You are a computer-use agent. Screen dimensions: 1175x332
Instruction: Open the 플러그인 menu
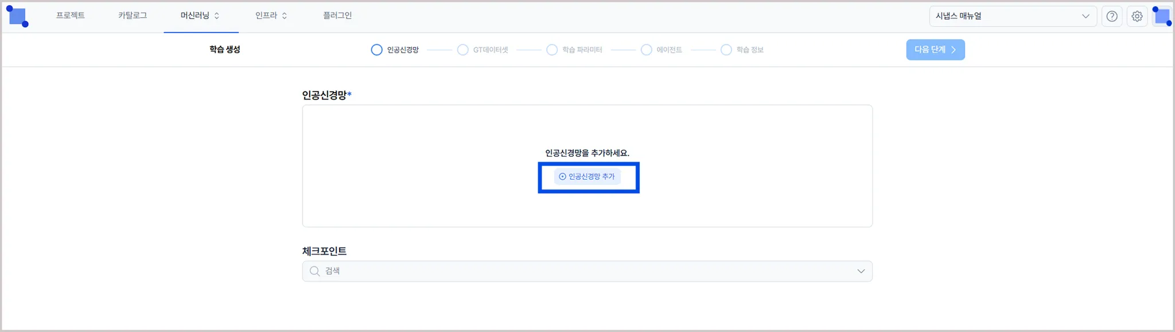(x=337, y=15)
